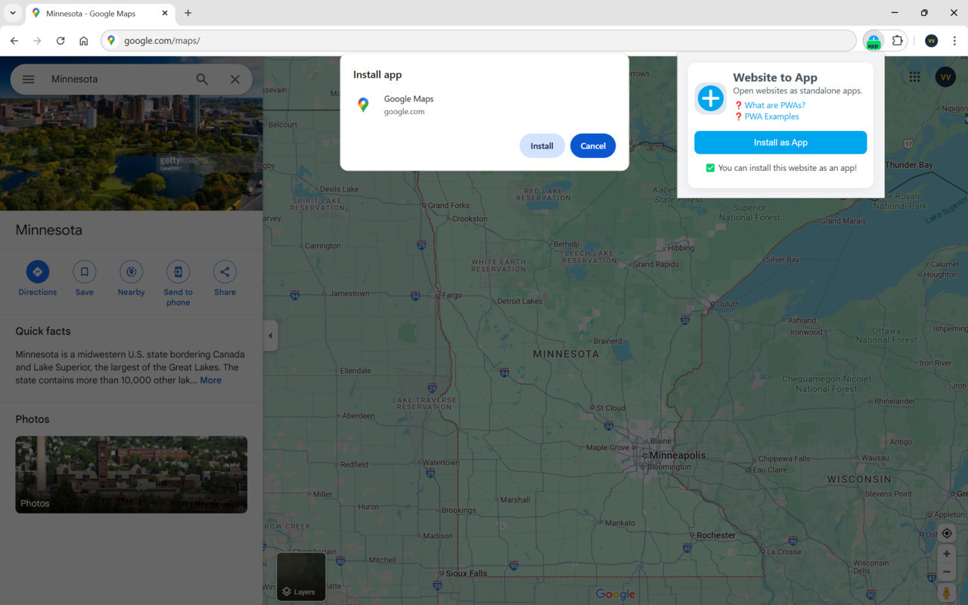Select the Hibbing map label
968x605 pixels.
pyautogui.click(x=681, y=247)
